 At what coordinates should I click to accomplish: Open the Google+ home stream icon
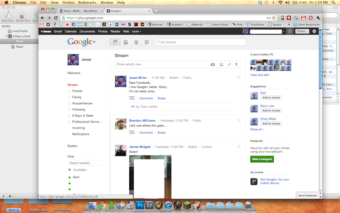click(115, 42)
